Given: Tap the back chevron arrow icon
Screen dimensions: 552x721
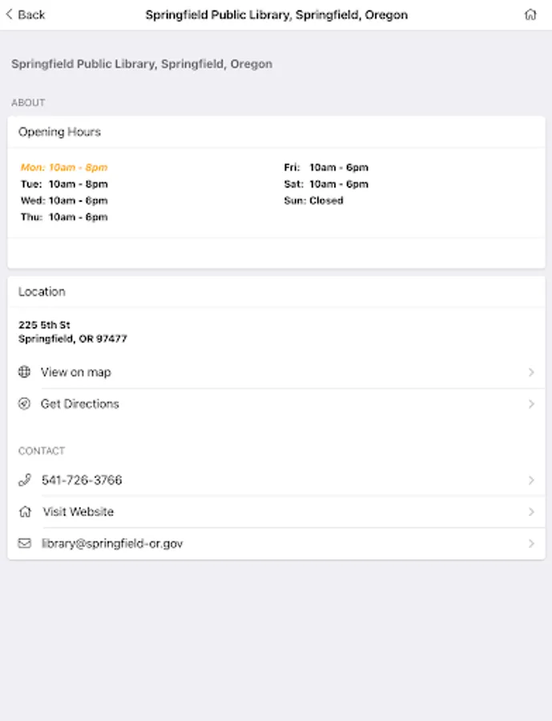Looking at the screenshot, I should (x=10, y=14).
